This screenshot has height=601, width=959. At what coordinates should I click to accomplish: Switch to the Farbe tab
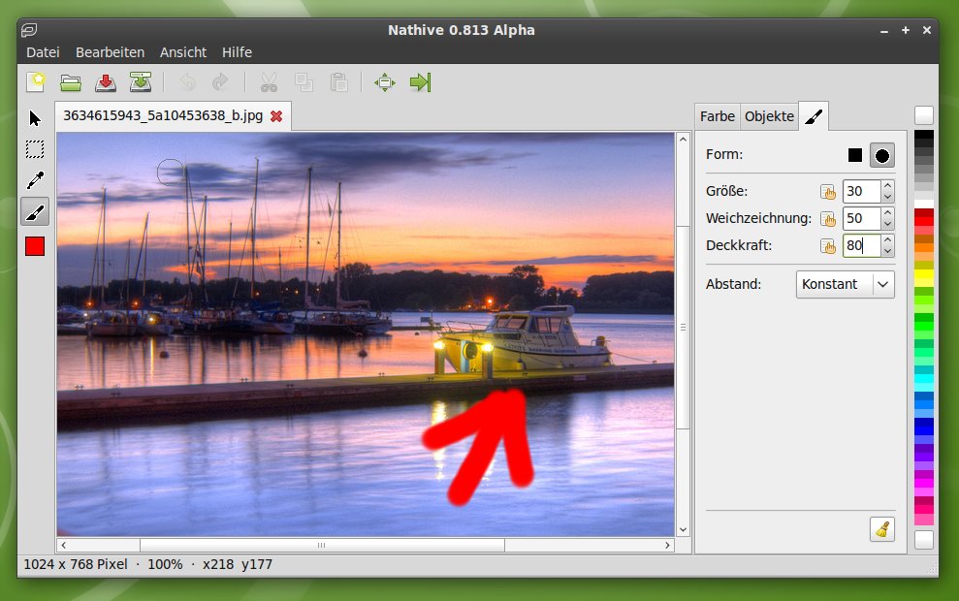(718, 116)
